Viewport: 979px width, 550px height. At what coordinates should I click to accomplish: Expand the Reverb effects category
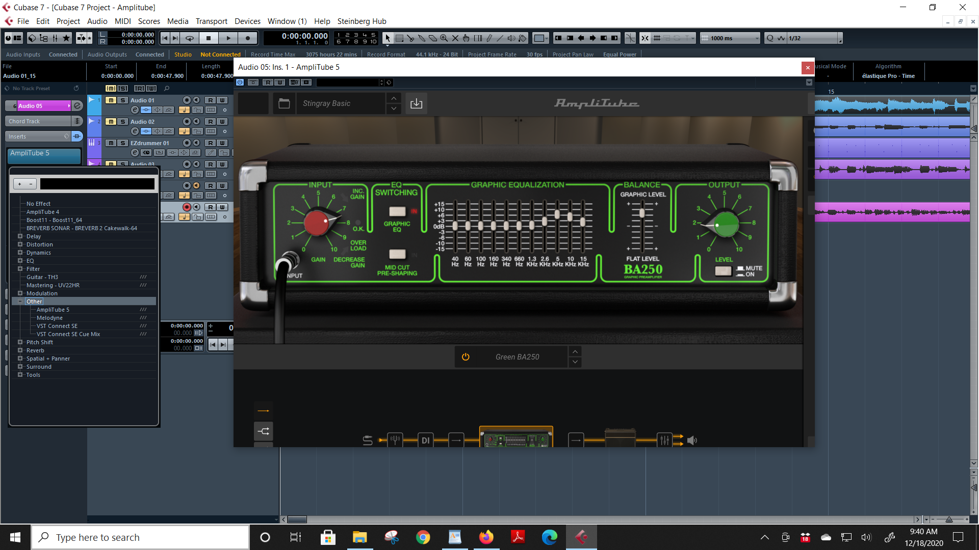(x=20, y=350)
